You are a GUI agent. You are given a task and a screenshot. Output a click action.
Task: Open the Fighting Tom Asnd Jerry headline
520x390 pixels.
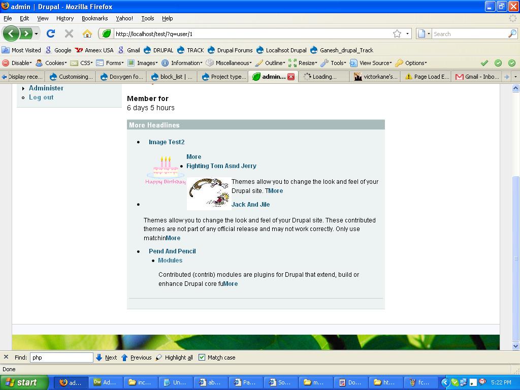[221, 166]
